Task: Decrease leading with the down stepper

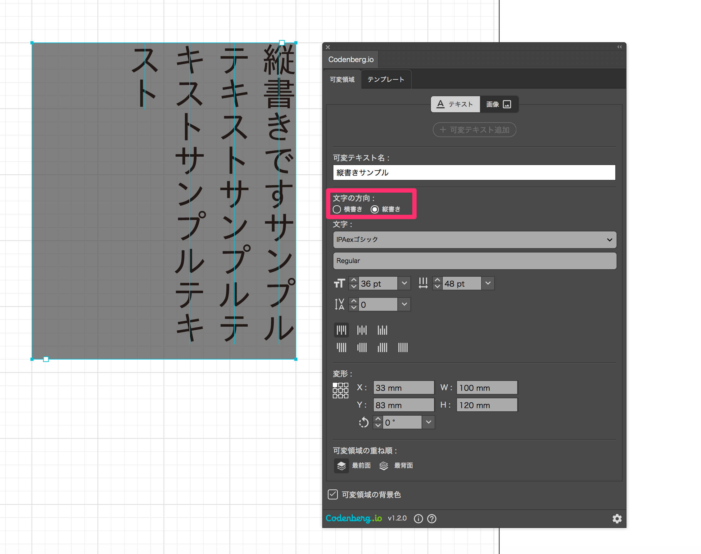Action: (x=437, y=287)
